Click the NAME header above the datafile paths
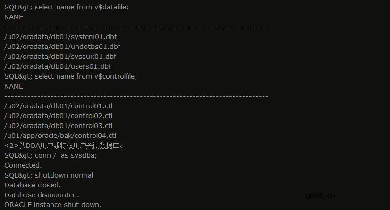This screenshot has height=210, width=390. coord(14,17)
